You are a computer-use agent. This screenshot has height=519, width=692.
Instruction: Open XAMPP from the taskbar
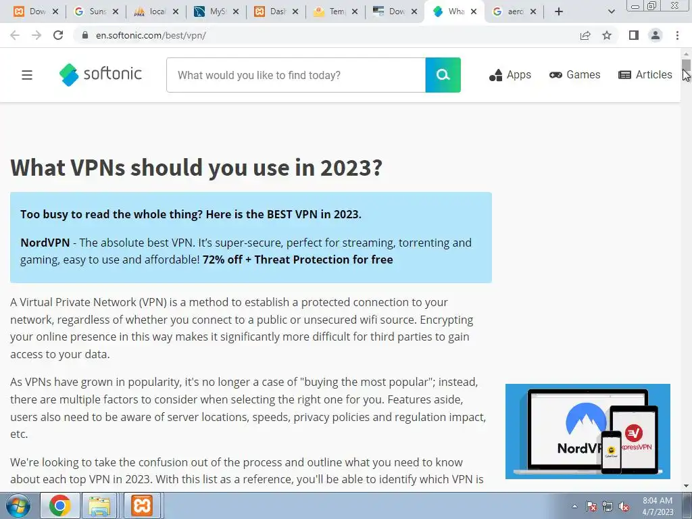142,505
